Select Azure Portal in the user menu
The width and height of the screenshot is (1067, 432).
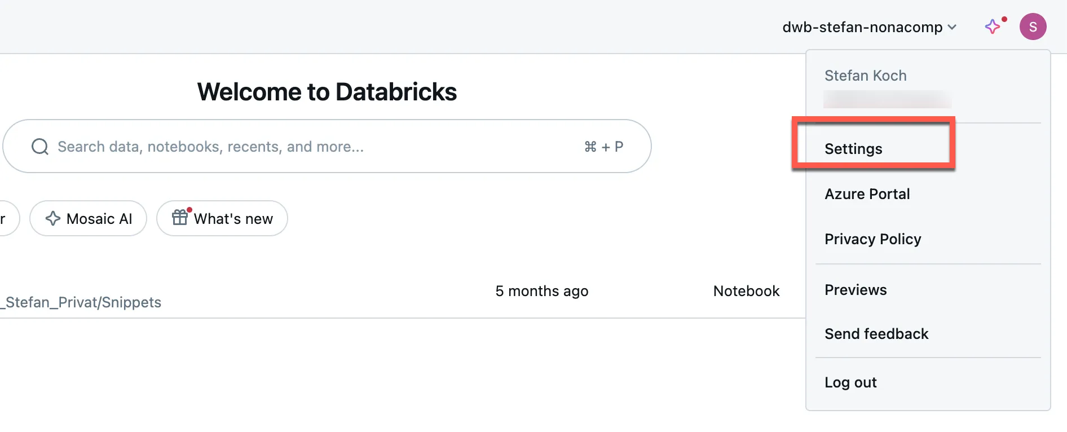[867, 194]
